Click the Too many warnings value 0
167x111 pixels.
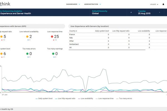pos(57,54)
